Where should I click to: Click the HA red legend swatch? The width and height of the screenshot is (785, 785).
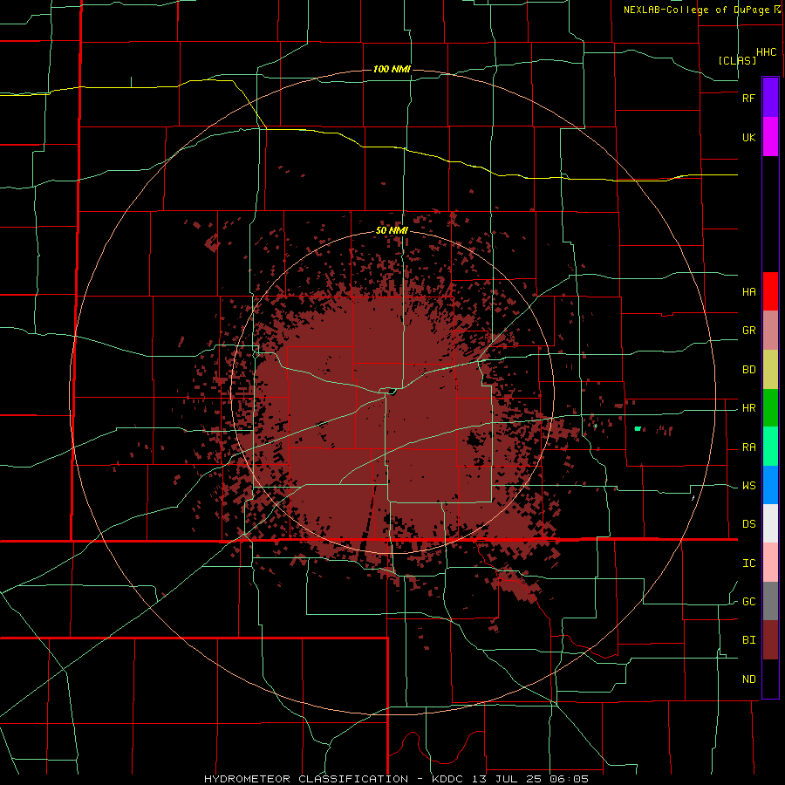(770, 291)
